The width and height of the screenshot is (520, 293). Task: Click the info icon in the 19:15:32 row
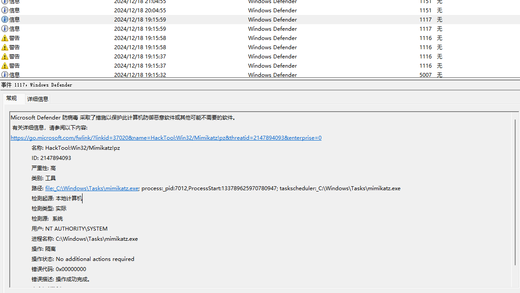pyautogui.click(x=5, y=75)
